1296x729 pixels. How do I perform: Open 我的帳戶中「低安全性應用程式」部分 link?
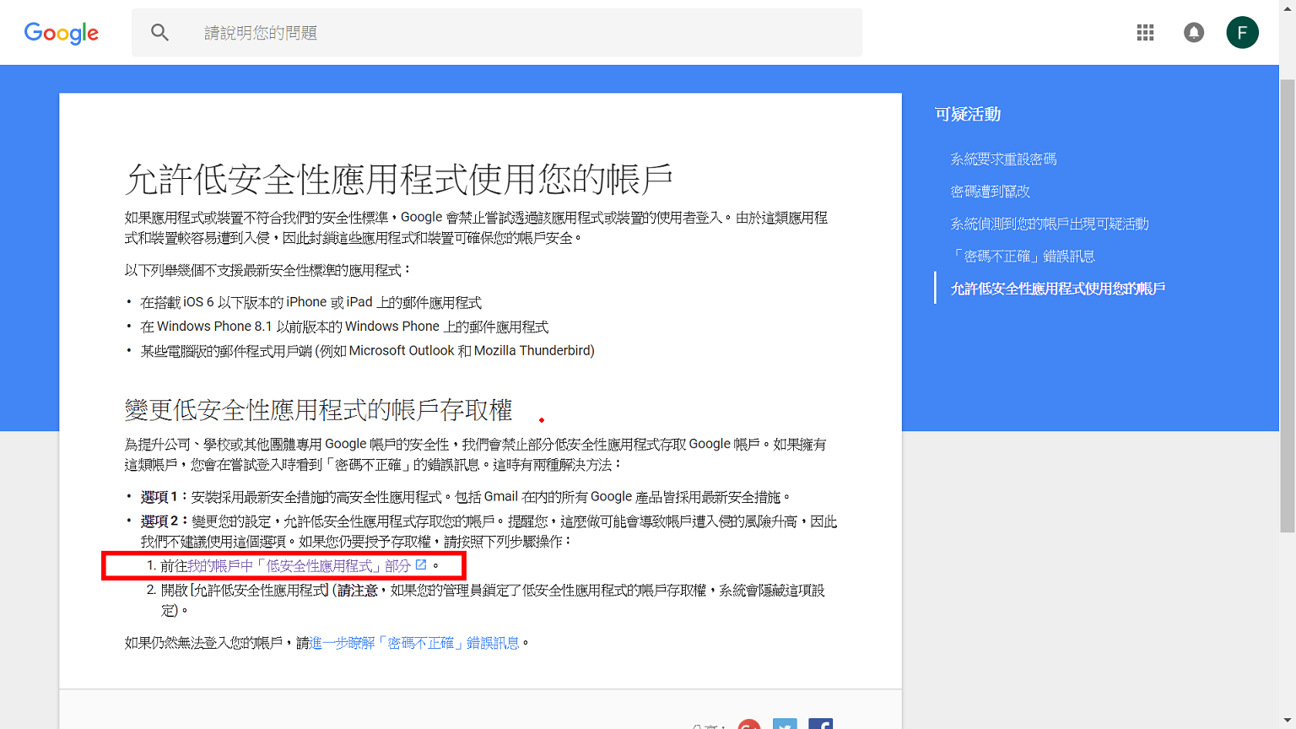pos(299,566)
